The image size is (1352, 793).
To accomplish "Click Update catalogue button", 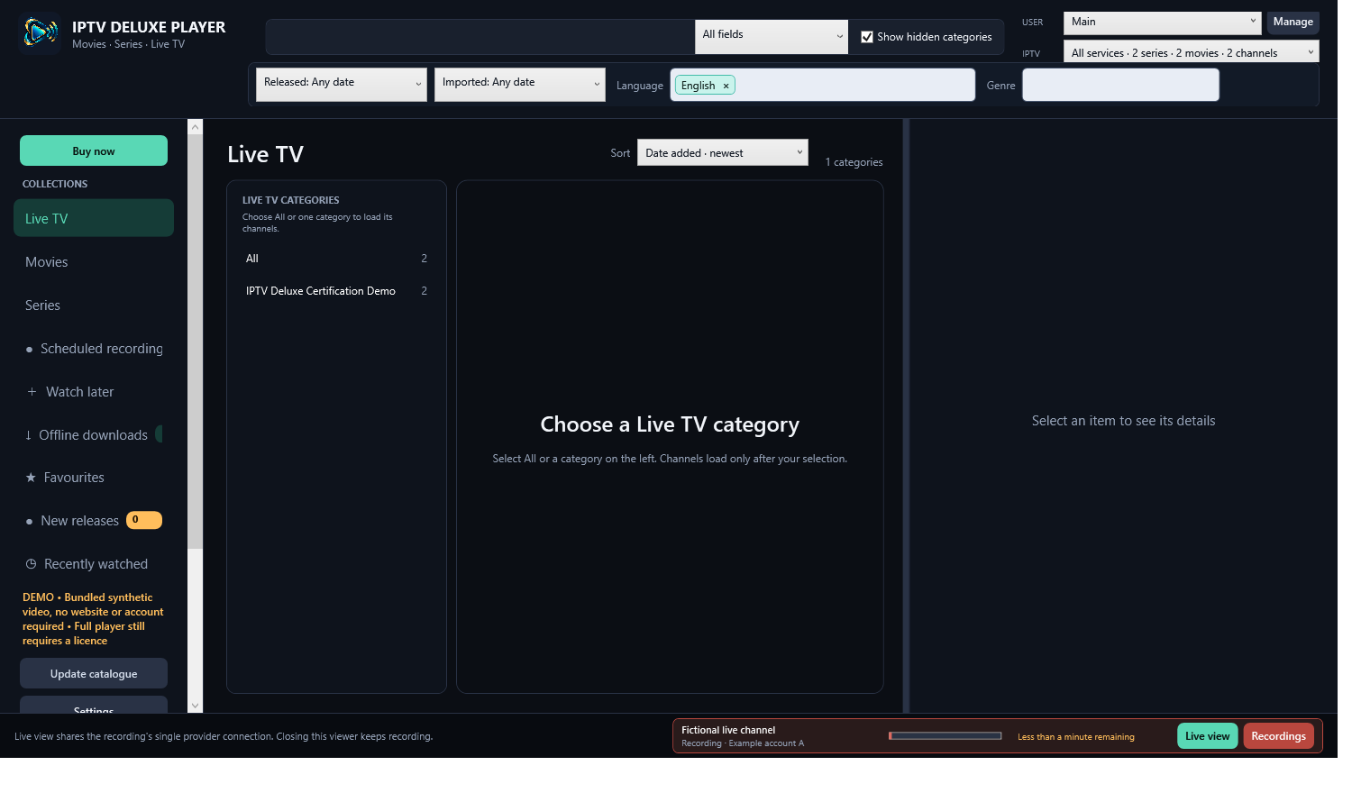I will [94, 673].
